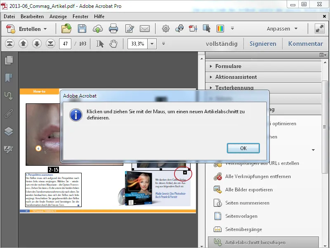Open file with the folder icon
The image size is (330, 248).
(x=66, y=29)
